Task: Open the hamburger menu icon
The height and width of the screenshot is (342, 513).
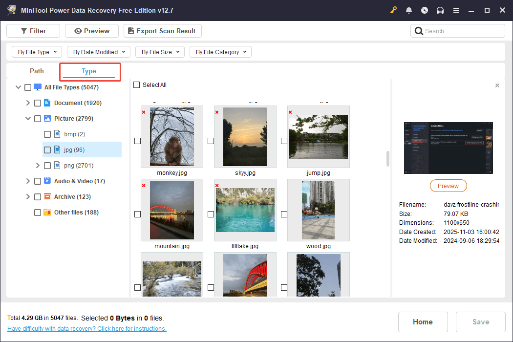Action: [x=456, y=10]
